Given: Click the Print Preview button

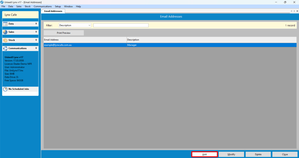Looking at the screenshot, I should [64, 33].
